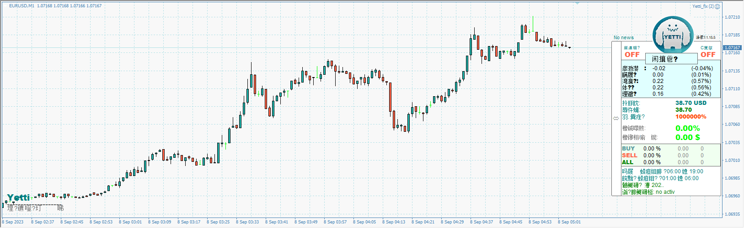Click the 1.07085 price axis label
This screenshot has height=228, width=744.
733,107
